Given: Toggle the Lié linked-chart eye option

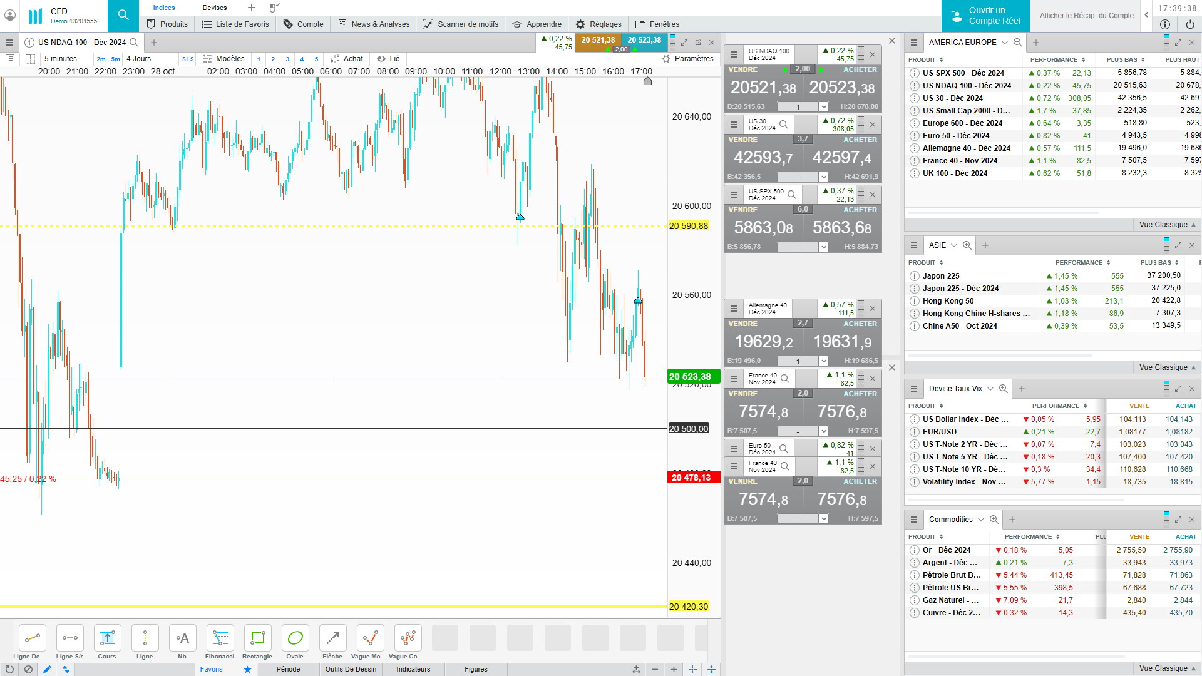Looking at the screenshot, I should (388, 59).
